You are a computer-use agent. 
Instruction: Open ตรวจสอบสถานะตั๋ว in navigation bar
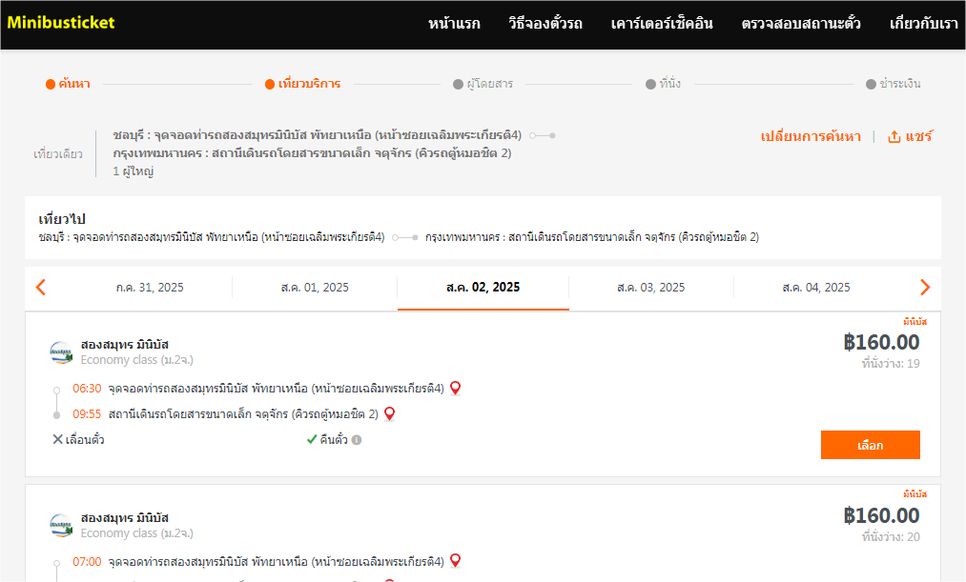(x=801, y=24)
